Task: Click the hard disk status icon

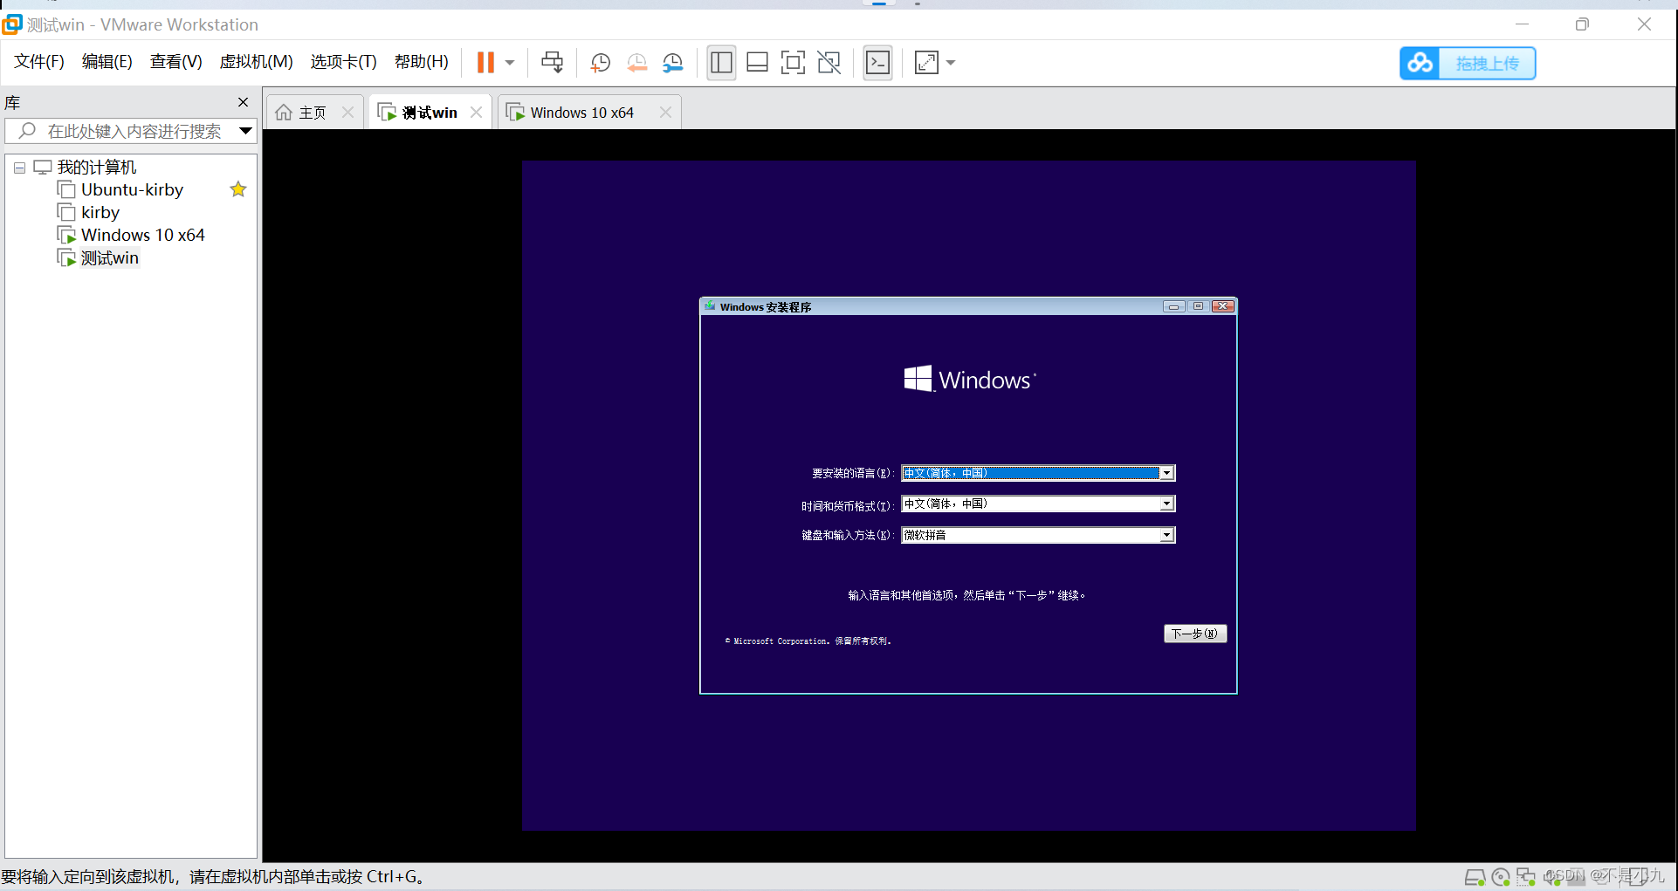Action: [1475, 877]
